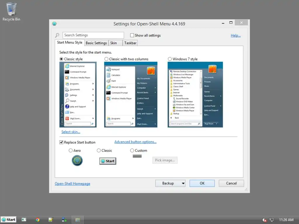Open the taskbar icon with green arrow

(x=64, y=220)
